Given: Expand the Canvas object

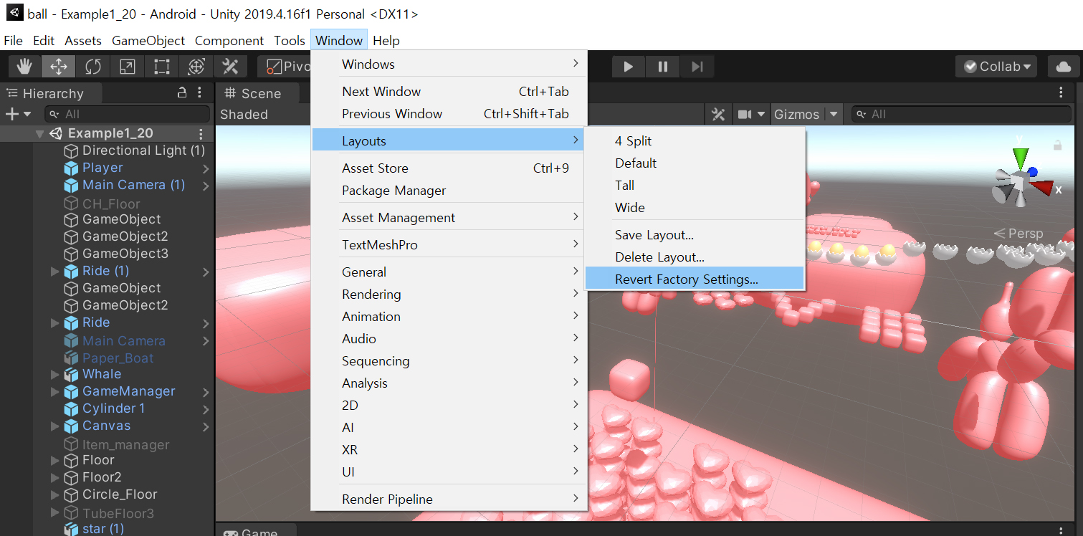Looking at the screenshot, I should (55, 426).
